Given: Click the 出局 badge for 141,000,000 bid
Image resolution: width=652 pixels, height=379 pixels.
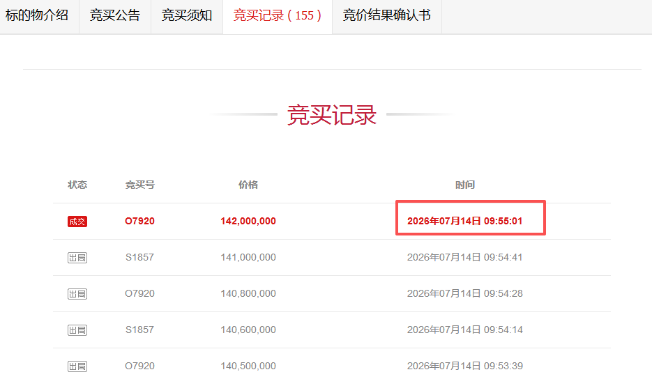Looking at the screenshot, I should [77, 258].
